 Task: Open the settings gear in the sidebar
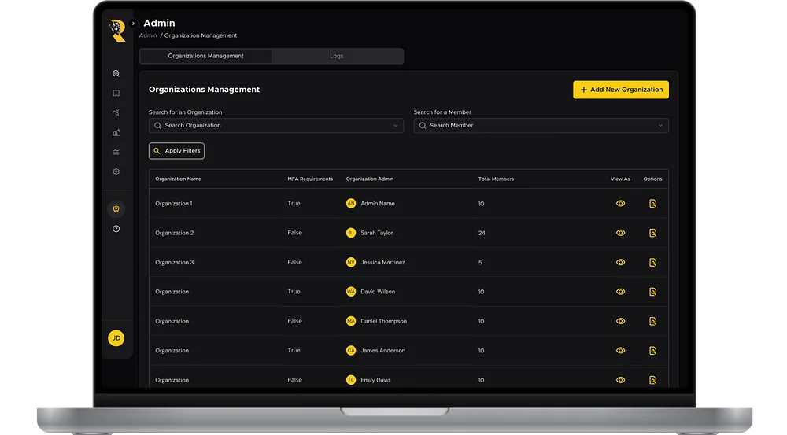coord(116,171)
